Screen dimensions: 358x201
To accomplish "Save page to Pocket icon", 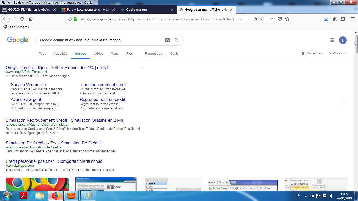I will (x=280, y=19).
